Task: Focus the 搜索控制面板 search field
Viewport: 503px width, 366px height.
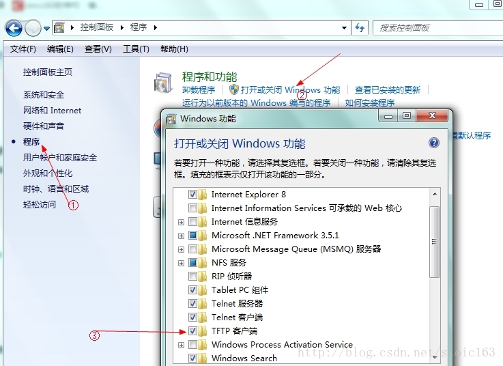Action: 437,28
